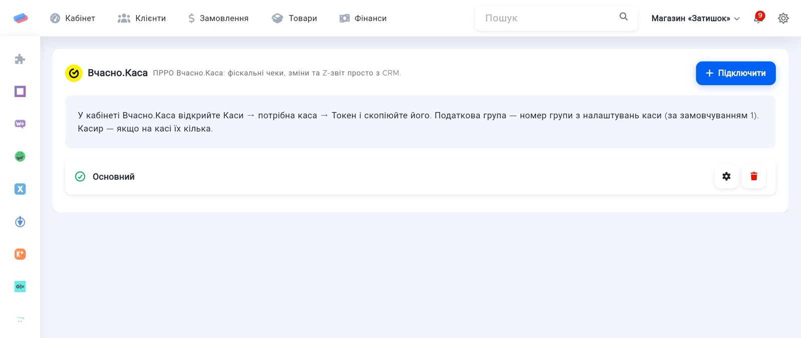Open settings gear in top bar
Image resolution: width=801 pixels, height=338 pixels.
pos(783,18)
